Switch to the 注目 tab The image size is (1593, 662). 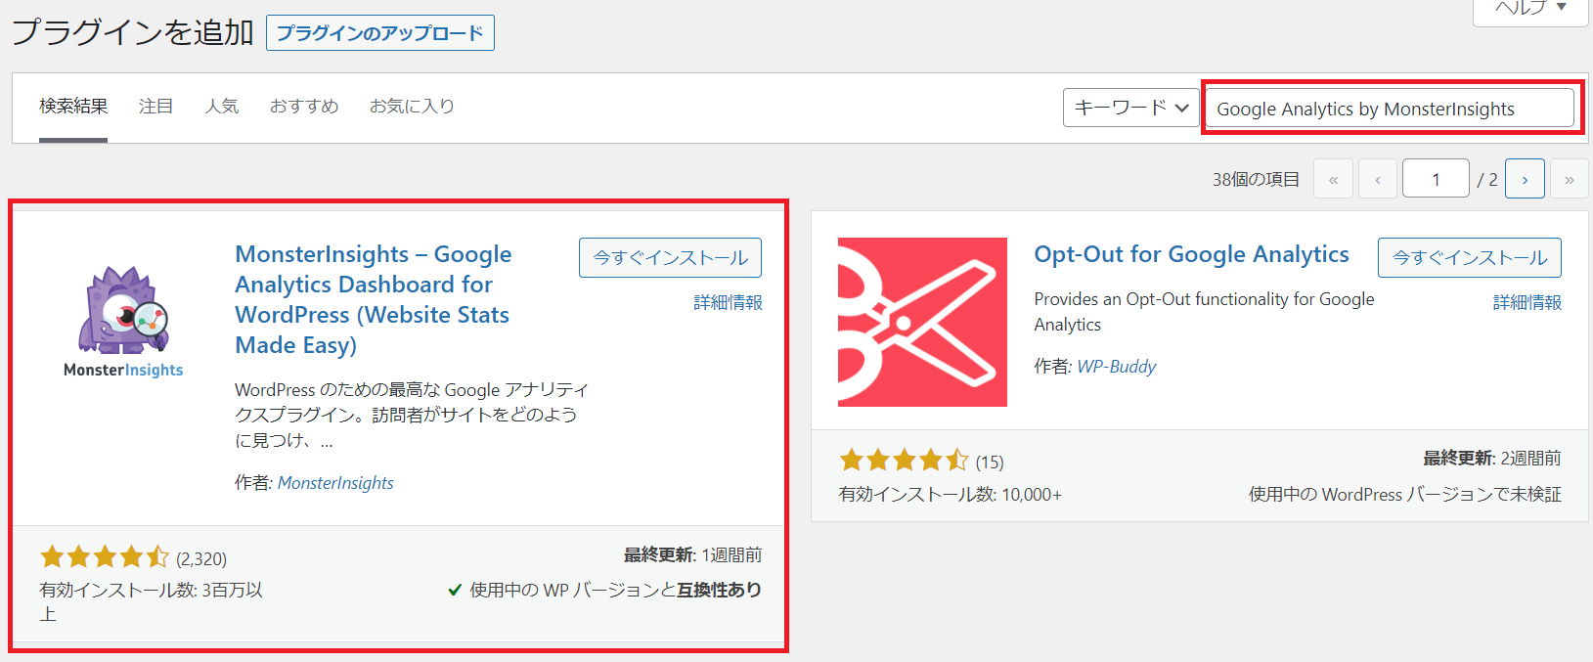[x=155, y=106]
